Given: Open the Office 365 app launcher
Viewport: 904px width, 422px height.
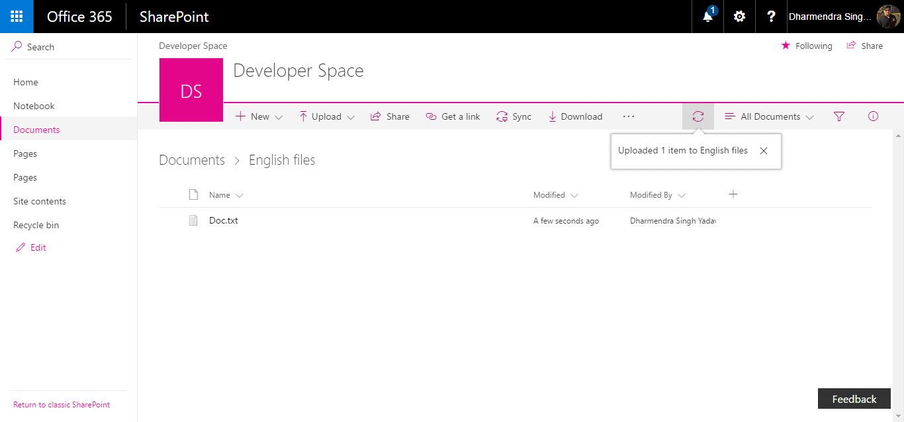Looking at the screenshot, I should coord(17,17).
